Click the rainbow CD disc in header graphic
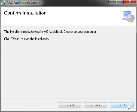The image size is (137, 112). [x=131, y=18]
